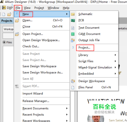Open the Project menu in the menu bar

pos(39,8)
